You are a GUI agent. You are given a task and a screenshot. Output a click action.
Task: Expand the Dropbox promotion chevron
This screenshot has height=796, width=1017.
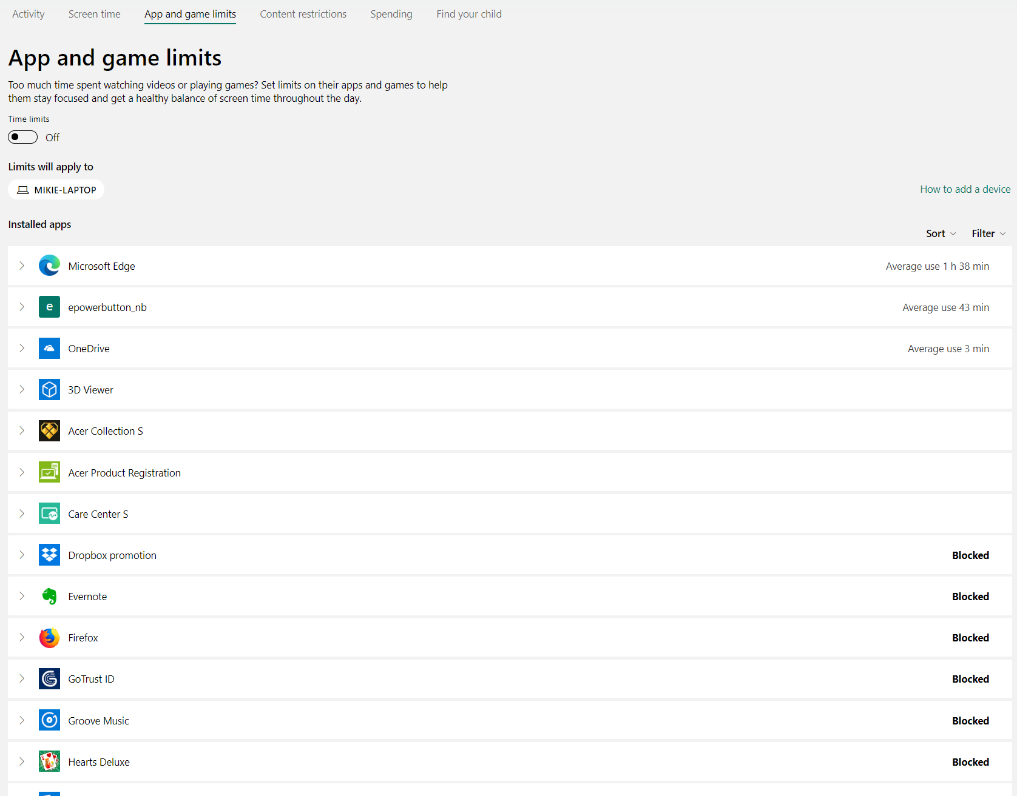click(x=22, y=555)
